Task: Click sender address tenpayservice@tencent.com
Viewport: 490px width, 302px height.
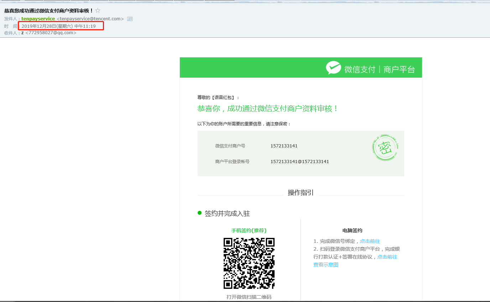Action: 90,19
